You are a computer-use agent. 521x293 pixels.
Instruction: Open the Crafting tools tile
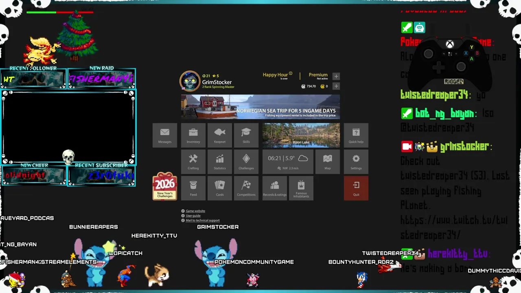pyautogui.click(x=193, y=162)
